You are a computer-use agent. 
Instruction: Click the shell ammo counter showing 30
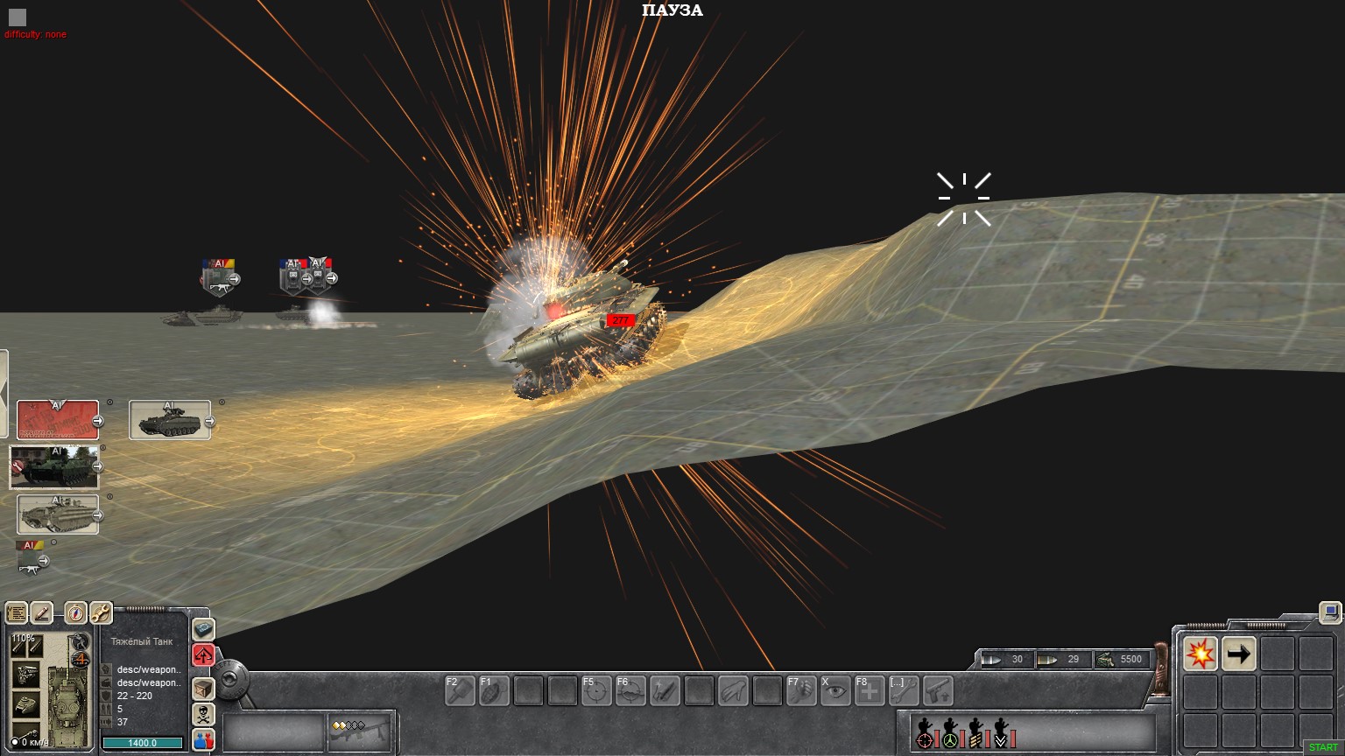click(x=1006, y=660)
